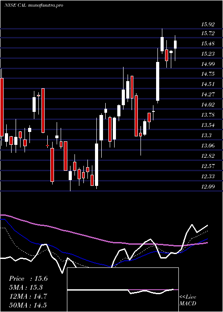The width and height of the screenshot is (223, 312).
Task: Click the 5MA : 15.3 readout
Action: point(26,287)
